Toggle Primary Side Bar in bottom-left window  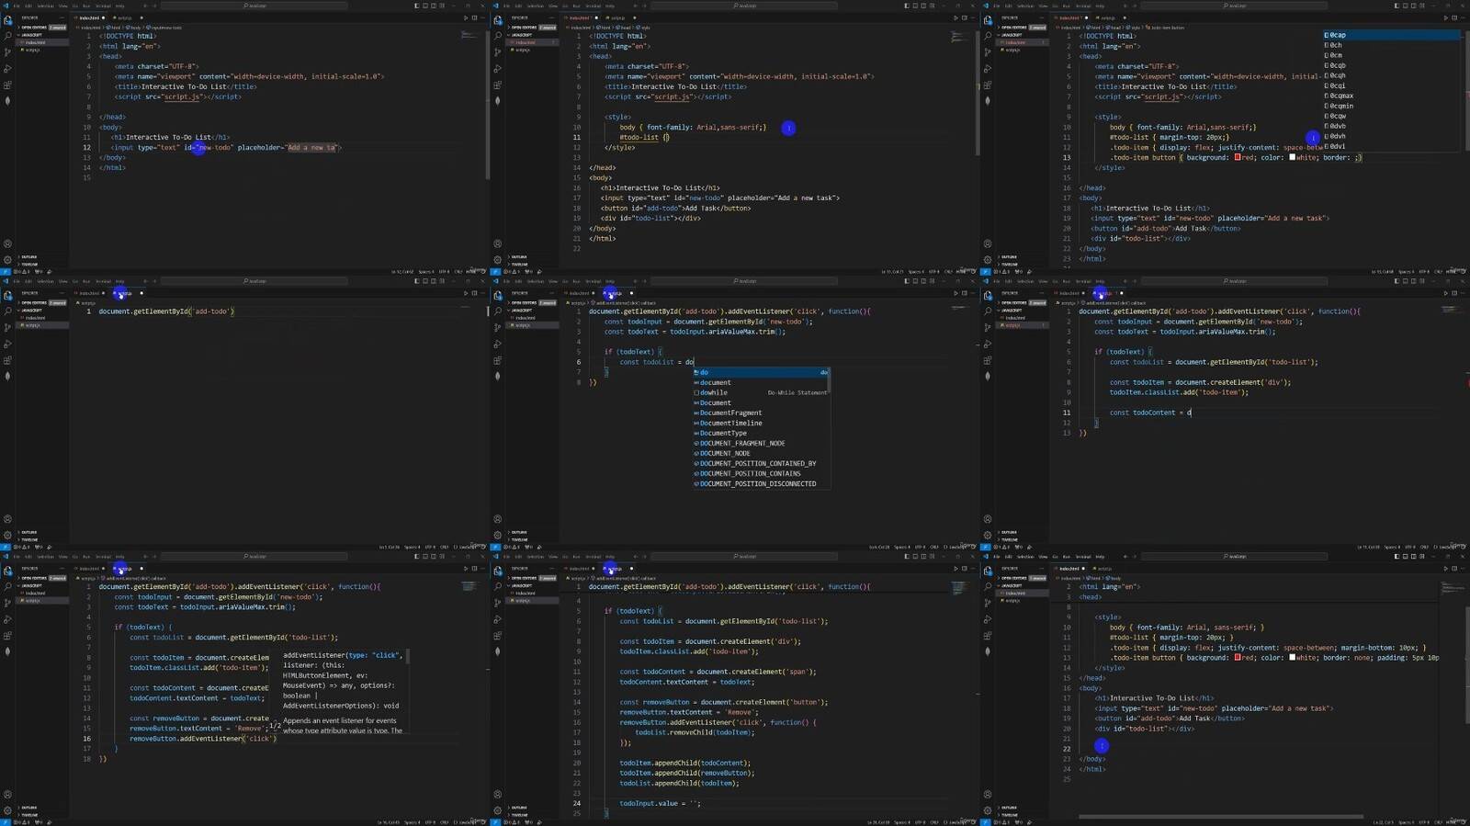tap(416, 557)
